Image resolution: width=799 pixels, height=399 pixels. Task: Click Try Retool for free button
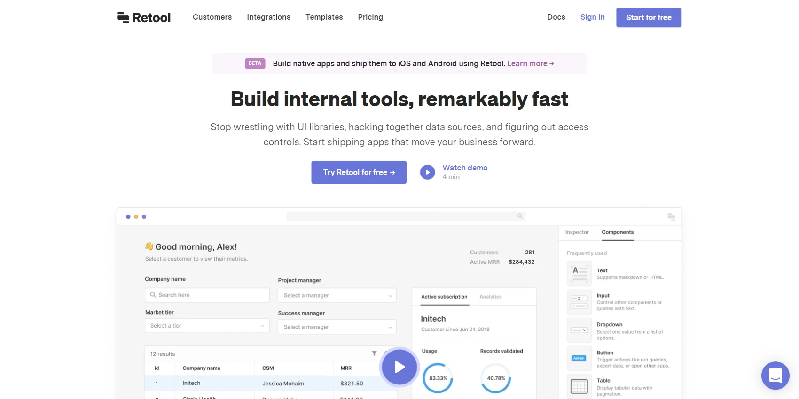pos(359,172)
